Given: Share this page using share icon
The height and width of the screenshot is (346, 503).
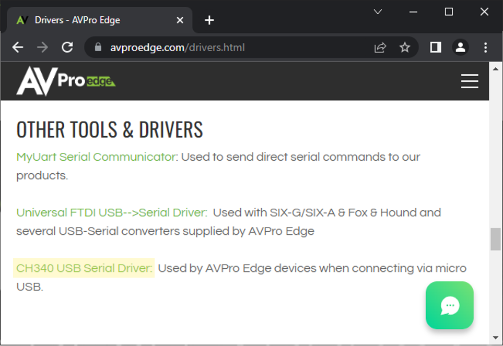Looking at the screenshot, I should pyautogui.click(x=380, y=47).
